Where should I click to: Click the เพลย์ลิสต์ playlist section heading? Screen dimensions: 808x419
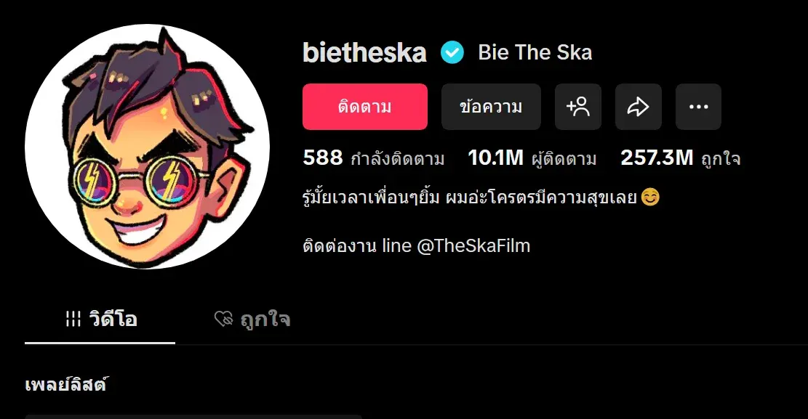66,385
